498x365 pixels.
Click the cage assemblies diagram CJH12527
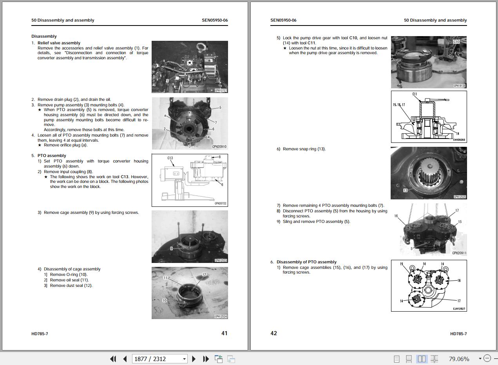tap(429, 285)
